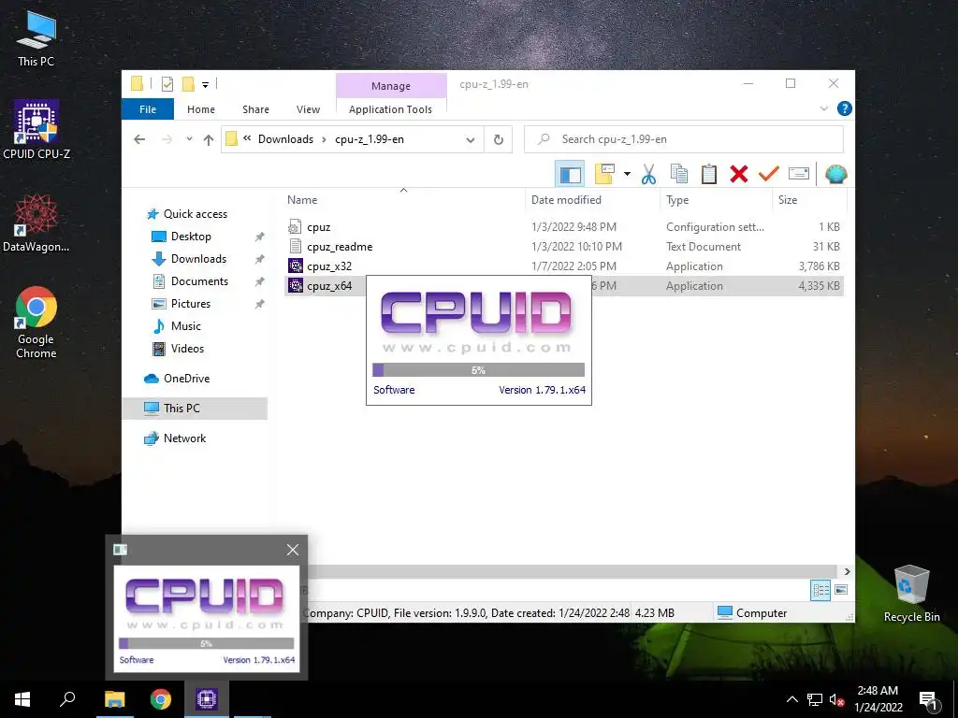Screen dimensions: 958x718
Task: Click the Properties icon in Quick Access Toolbar
Action: tap(167, 84)
